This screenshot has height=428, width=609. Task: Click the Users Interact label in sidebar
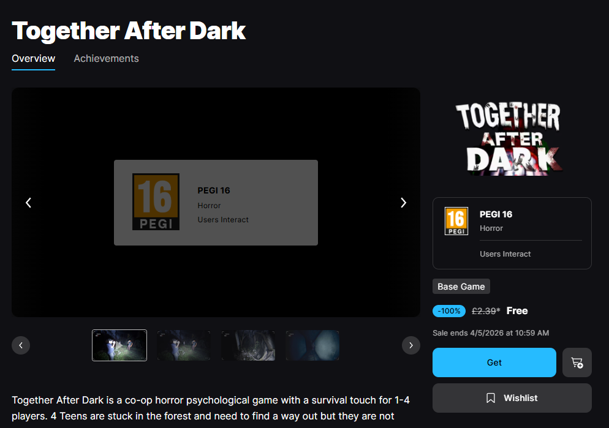point(505,254)
